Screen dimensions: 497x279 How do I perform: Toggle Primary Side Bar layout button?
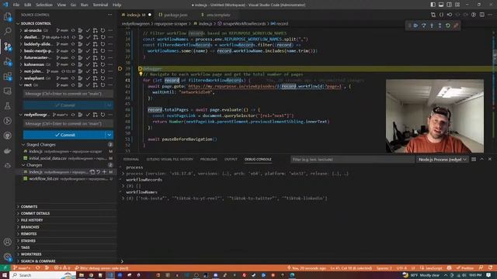point(433,5)
